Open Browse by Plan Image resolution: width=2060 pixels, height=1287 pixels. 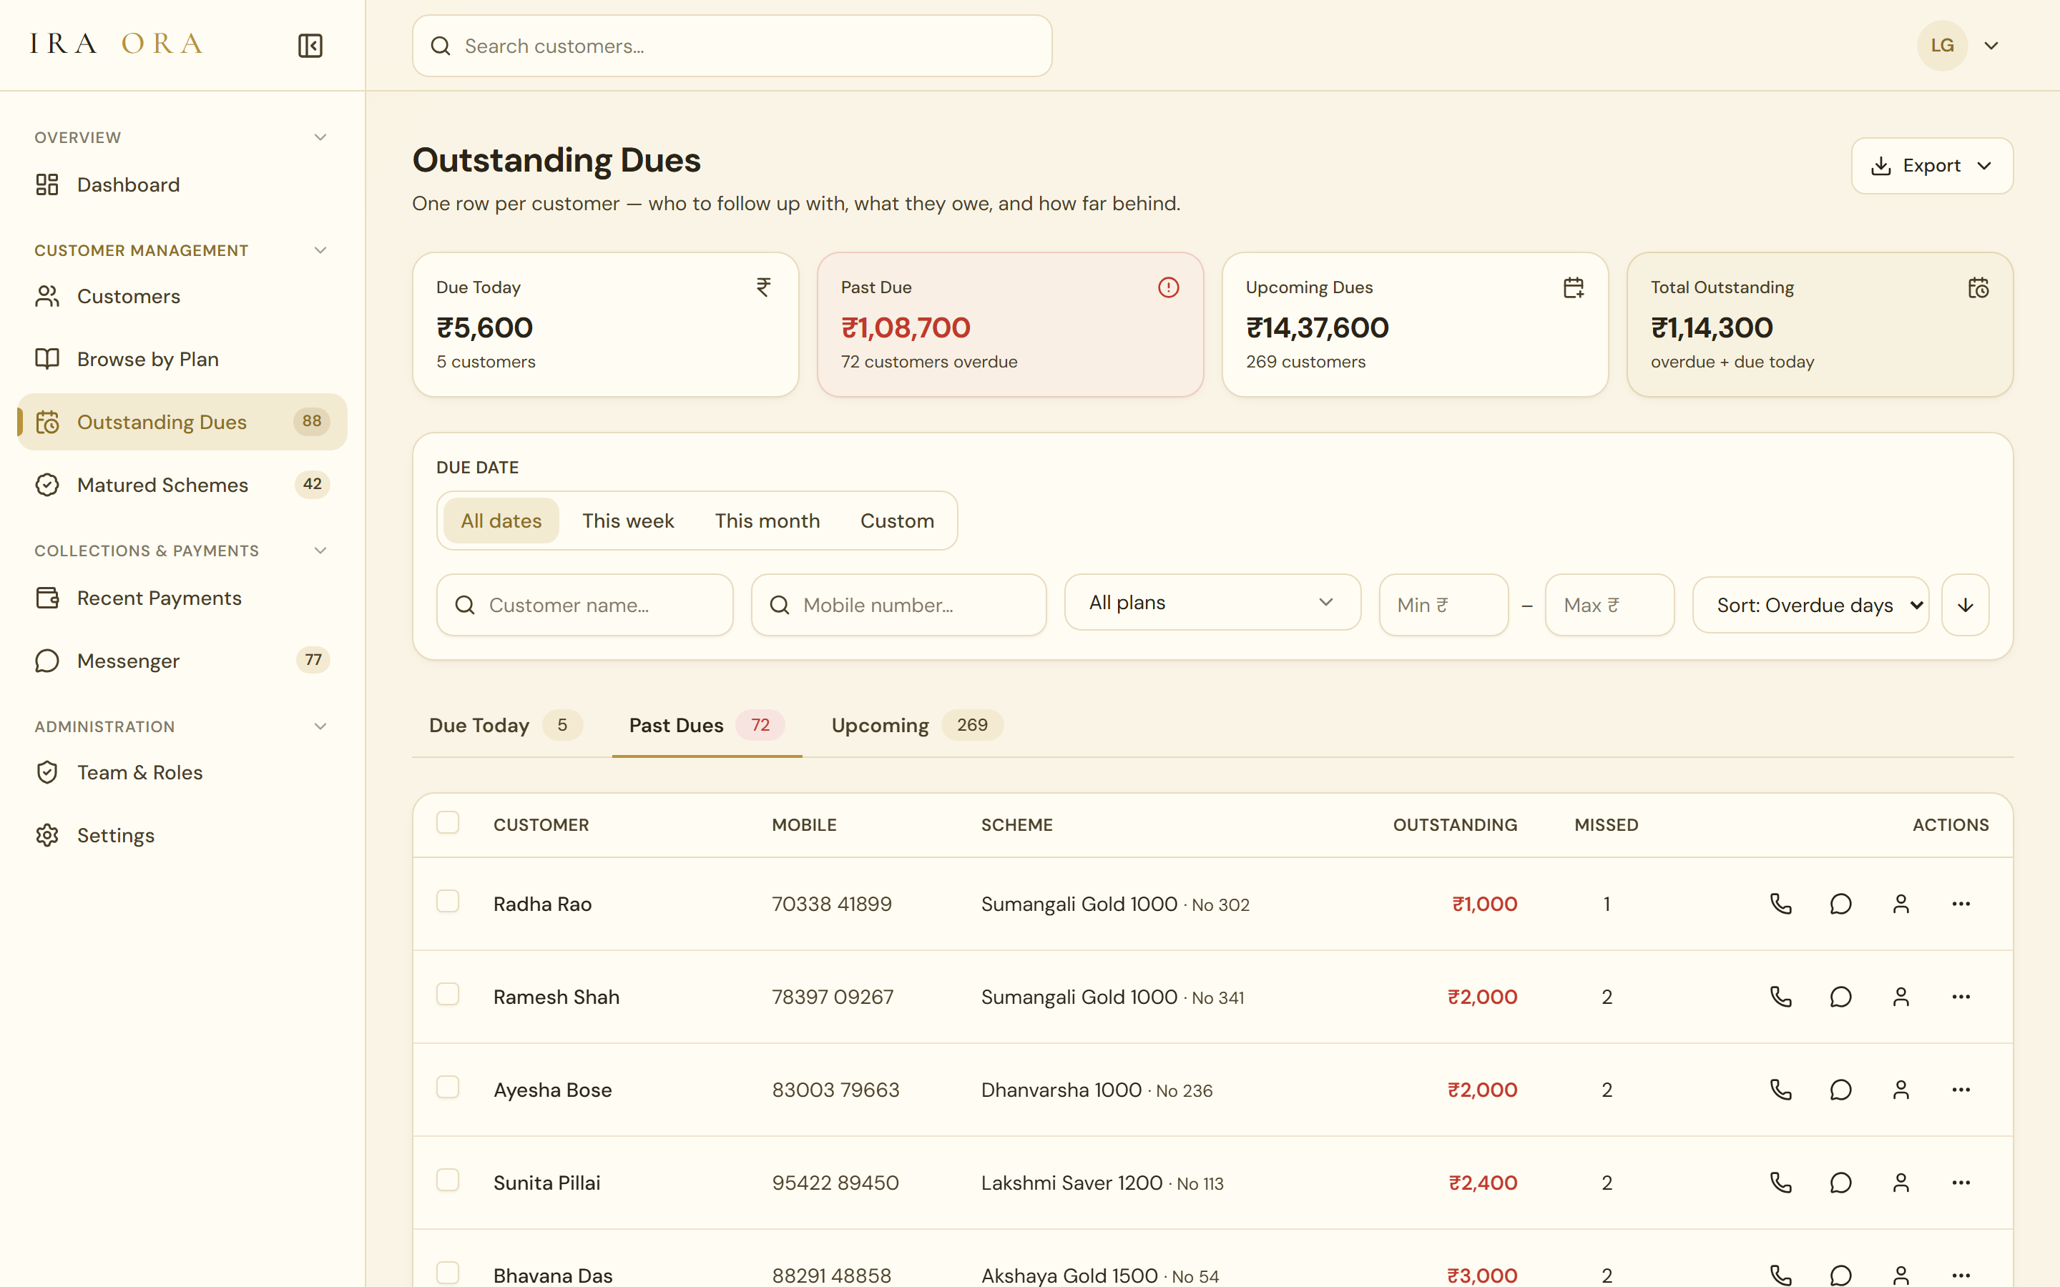(182, 359)
